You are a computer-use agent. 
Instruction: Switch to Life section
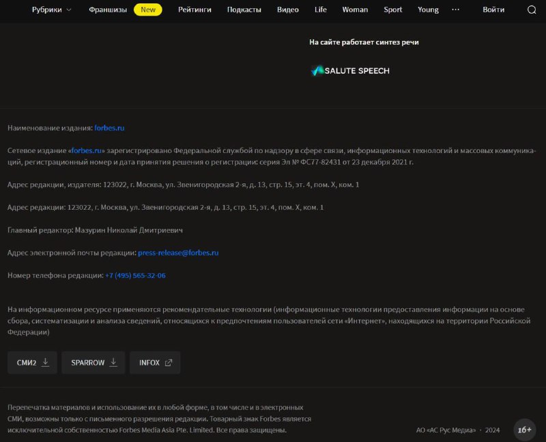[x=321, y=10]
